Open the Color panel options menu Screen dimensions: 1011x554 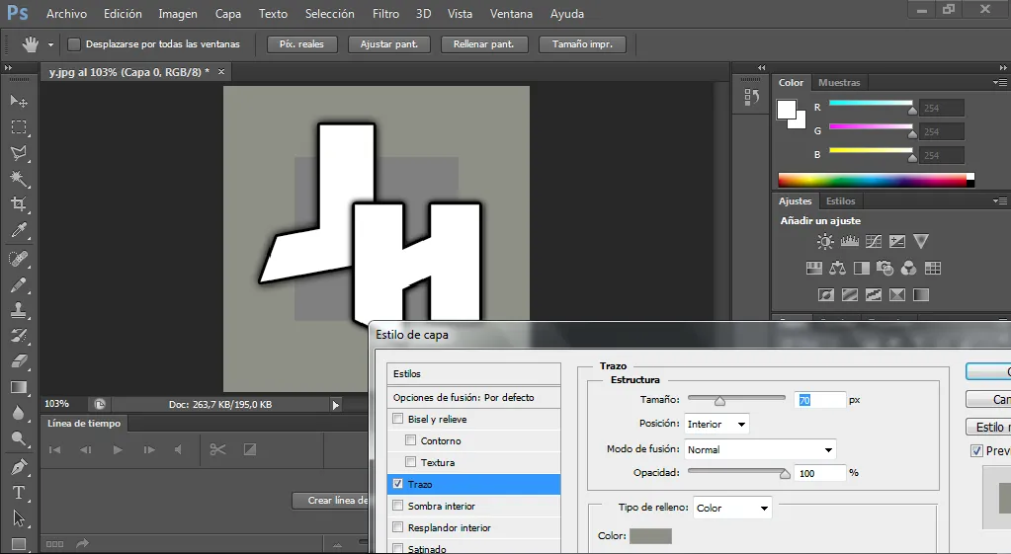click(1000, 82)
